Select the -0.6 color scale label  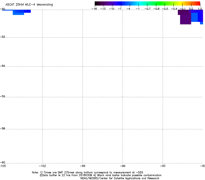click(x=156, y=9)
